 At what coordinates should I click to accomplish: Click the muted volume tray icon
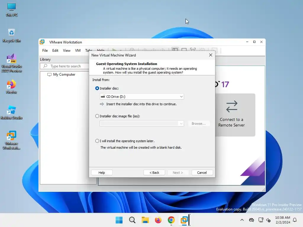point(268,220)
